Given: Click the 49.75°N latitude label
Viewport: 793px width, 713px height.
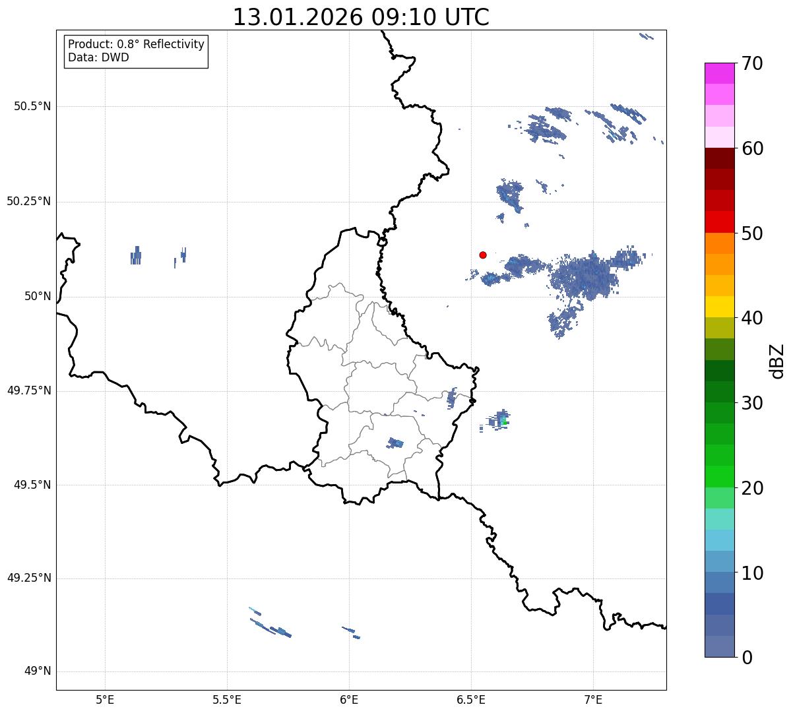Looking at the screenshot, I should coord(28,390).
